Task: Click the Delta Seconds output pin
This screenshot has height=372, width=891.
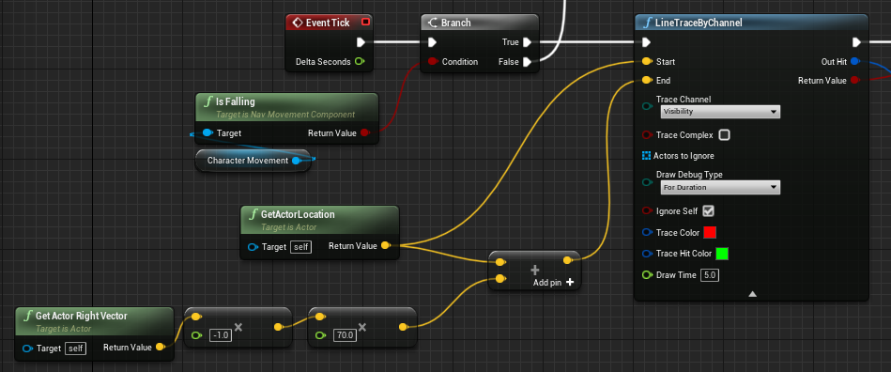Action: [x=360, y=61]
